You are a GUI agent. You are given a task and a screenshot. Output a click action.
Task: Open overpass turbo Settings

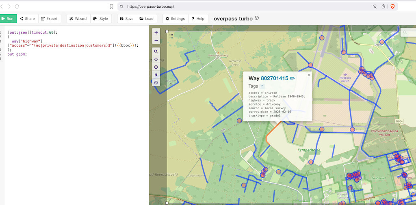(x=175, y=19)
